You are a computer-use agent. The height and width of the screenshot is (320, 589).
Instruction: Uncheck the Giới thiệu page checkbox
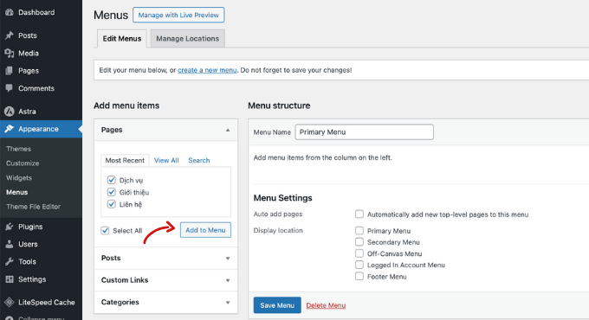(111, 192)
